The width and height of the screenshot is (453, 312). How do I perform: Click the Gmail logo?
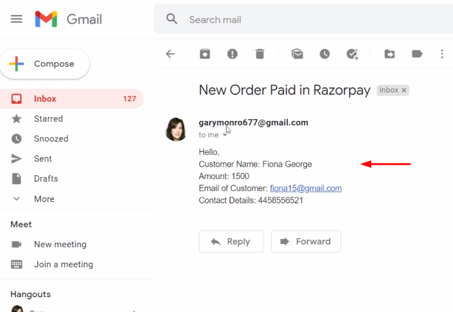(x=68, y=19)
